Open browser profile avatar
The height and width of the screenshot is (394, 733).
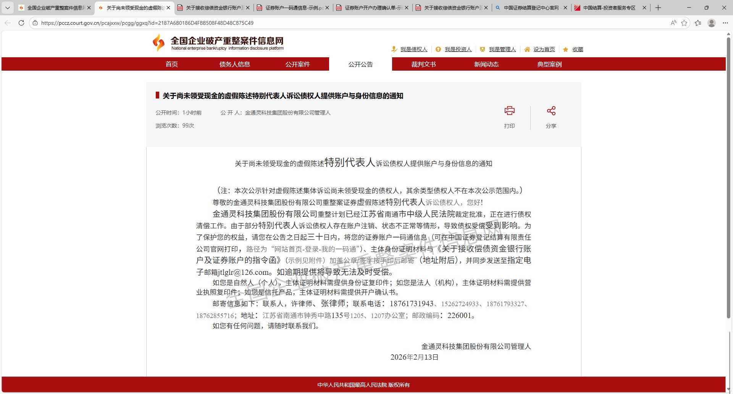coord(712,23)
